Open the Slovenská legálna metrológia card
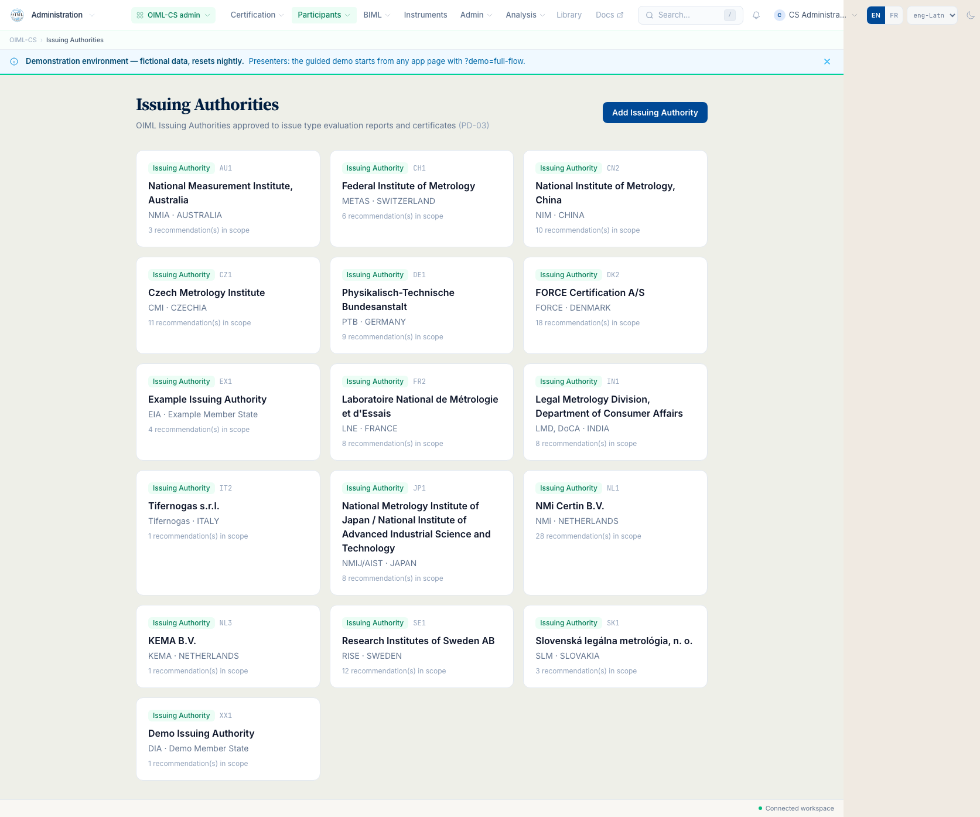The width and height of the screenshot is (980, 817). [615, 646]
